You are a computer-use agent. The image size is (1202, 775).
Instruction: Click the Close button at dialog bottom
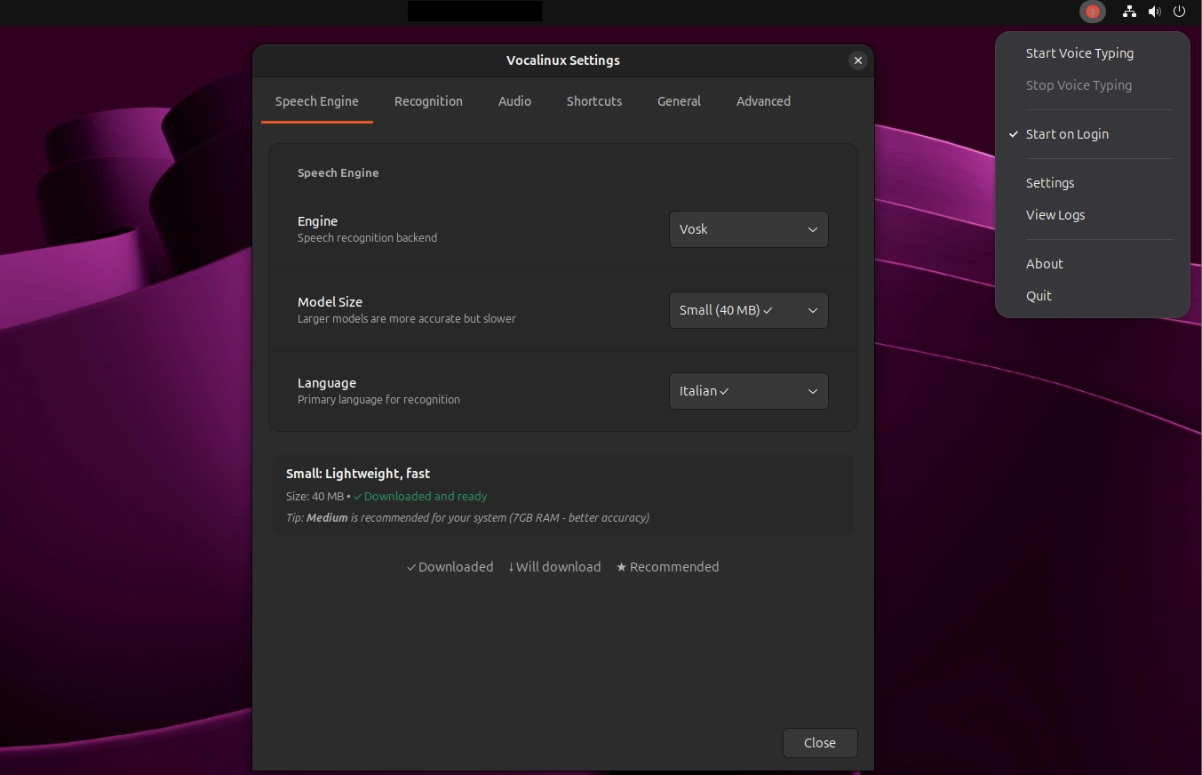coord(820,743)
